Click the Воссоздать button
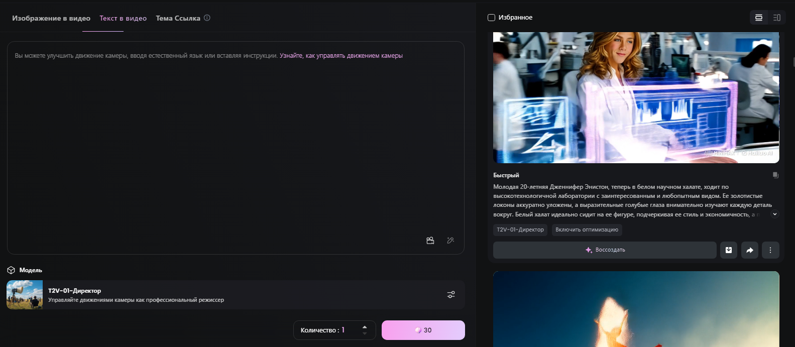 tap(605, 250)
